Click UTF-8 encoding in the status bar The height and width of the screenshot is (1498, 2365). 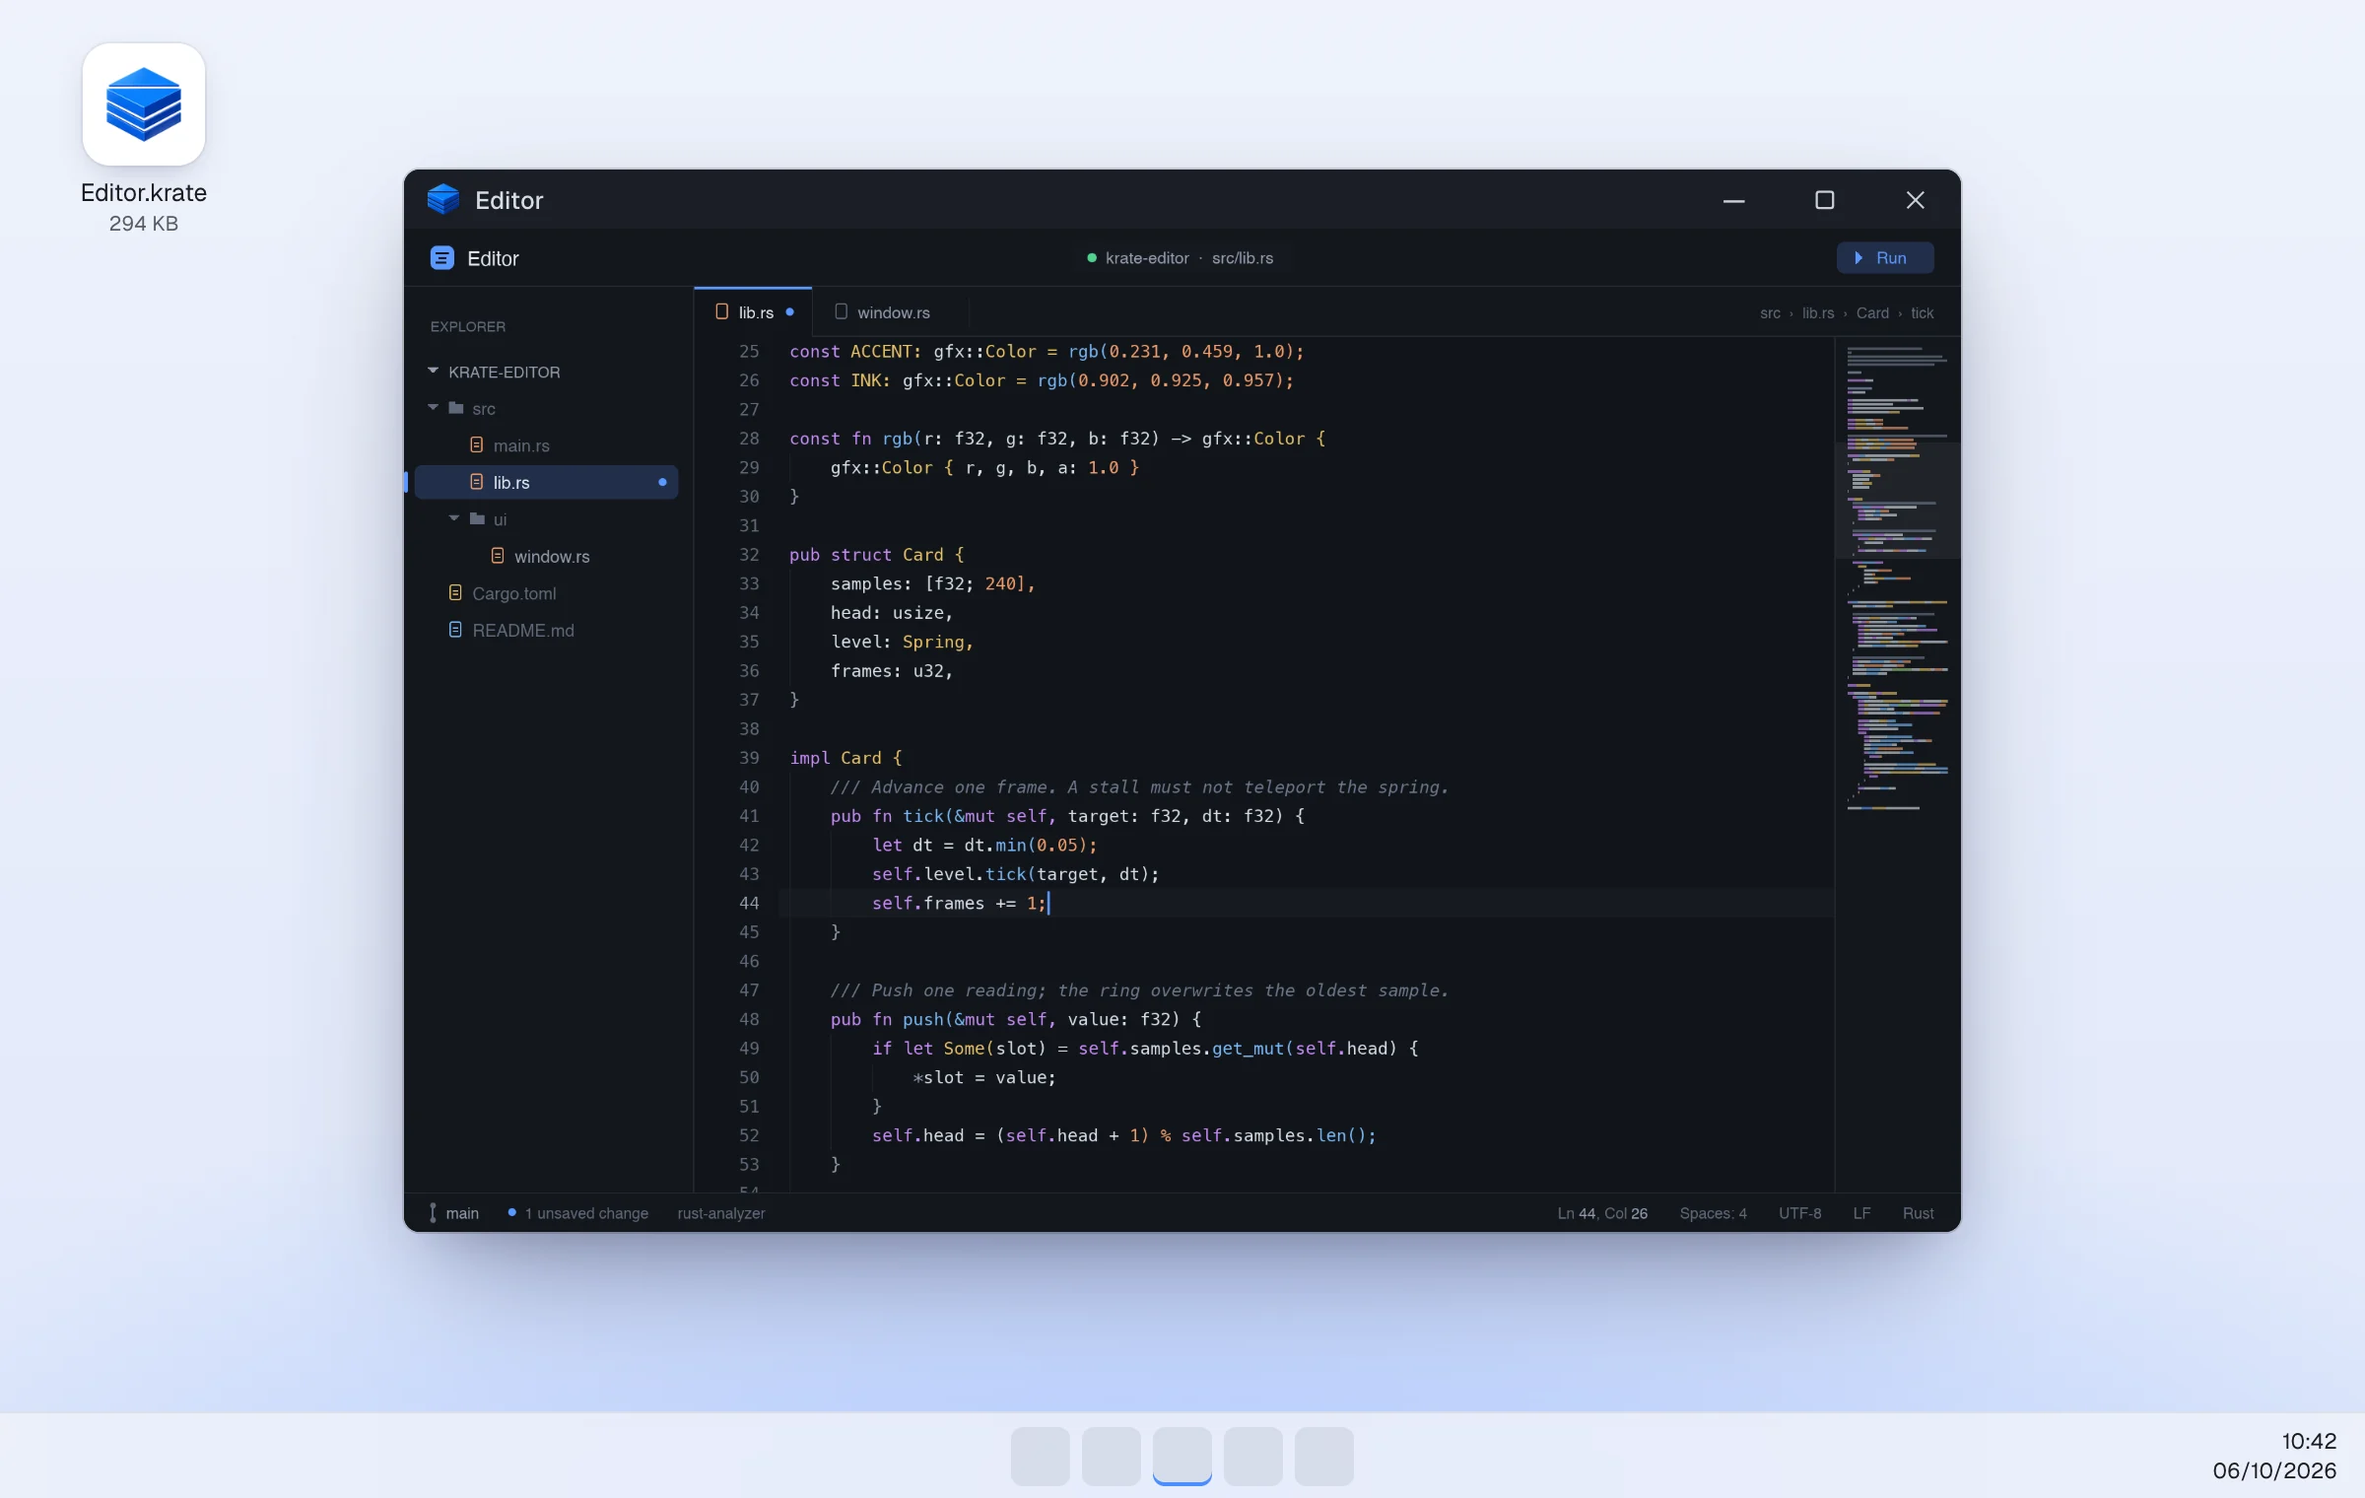pyautogui.click(x=1799, y=1213)
